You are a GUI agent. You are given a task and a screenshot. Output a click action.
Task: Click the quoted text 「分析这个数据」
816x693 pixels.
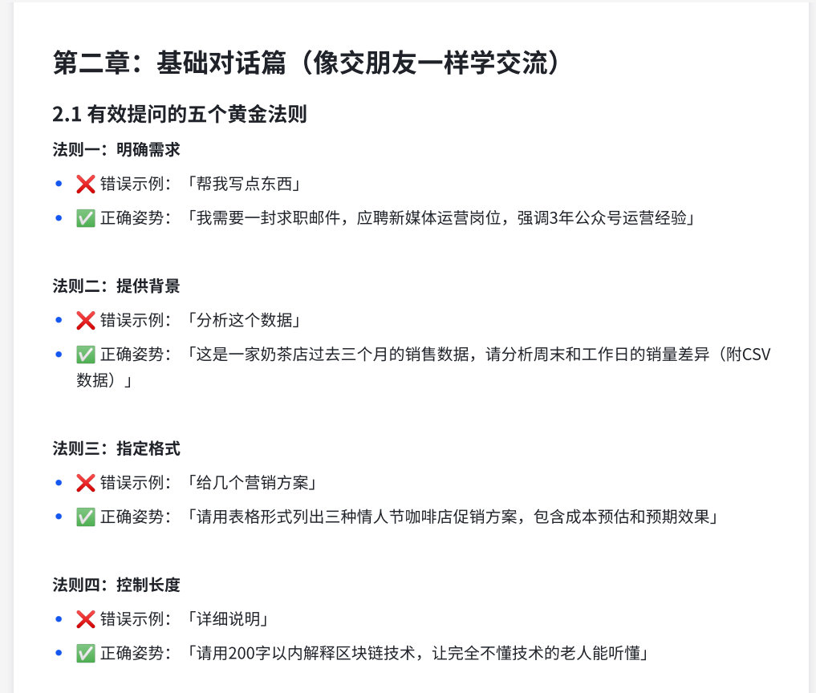tap(244, 321)
